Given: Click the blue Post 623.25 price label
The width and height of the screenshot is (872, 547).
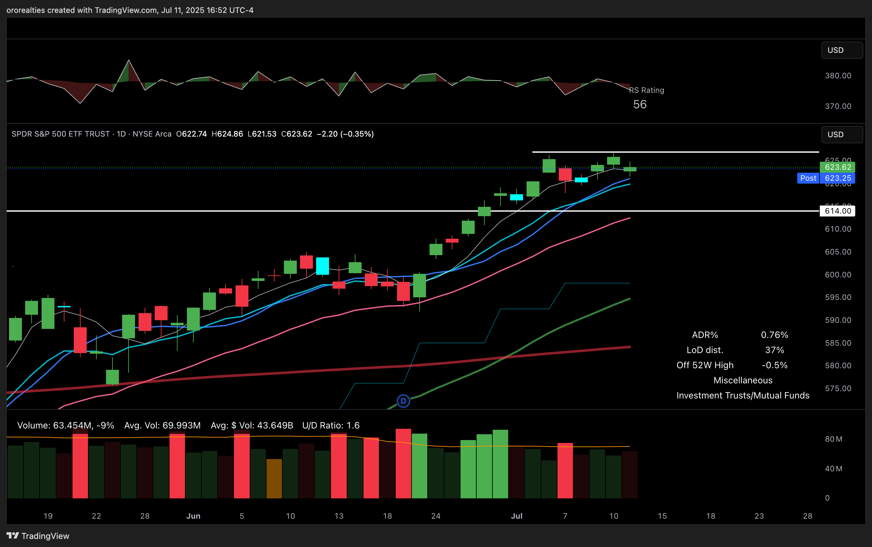Looking at the screenshot, I should click(826, 178).
